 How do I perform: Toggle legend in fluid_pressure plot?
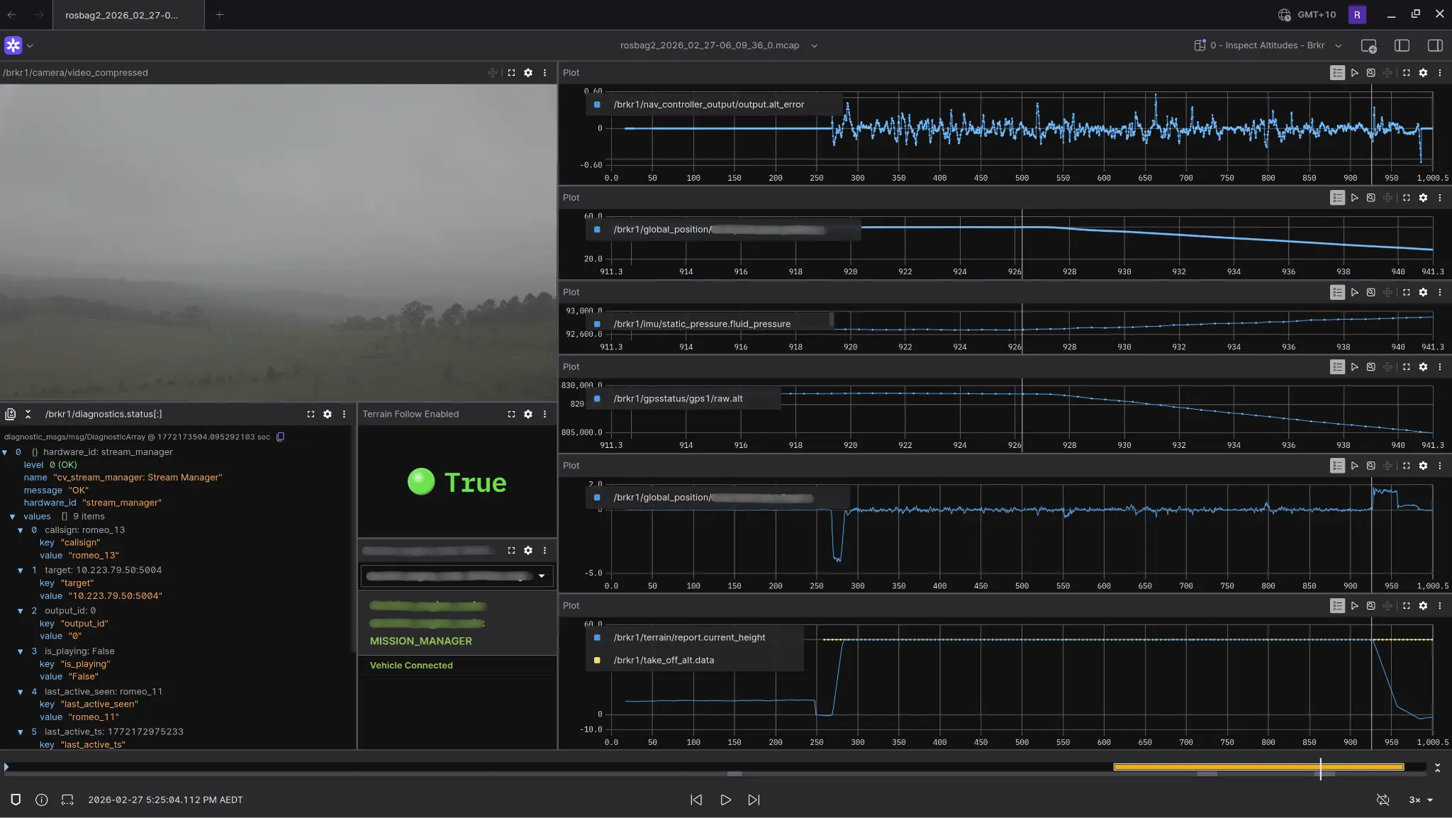click(x=1337, y=292)
